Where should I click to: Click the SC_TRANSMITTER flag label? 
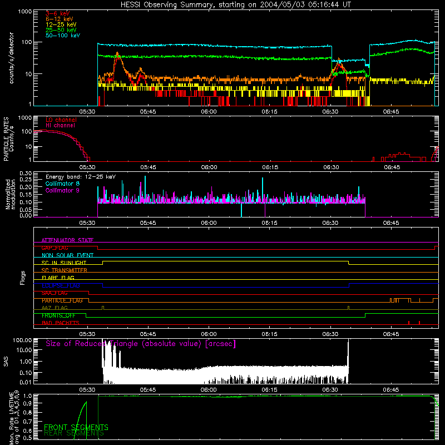pyautogui.click(x=64, y=270)
